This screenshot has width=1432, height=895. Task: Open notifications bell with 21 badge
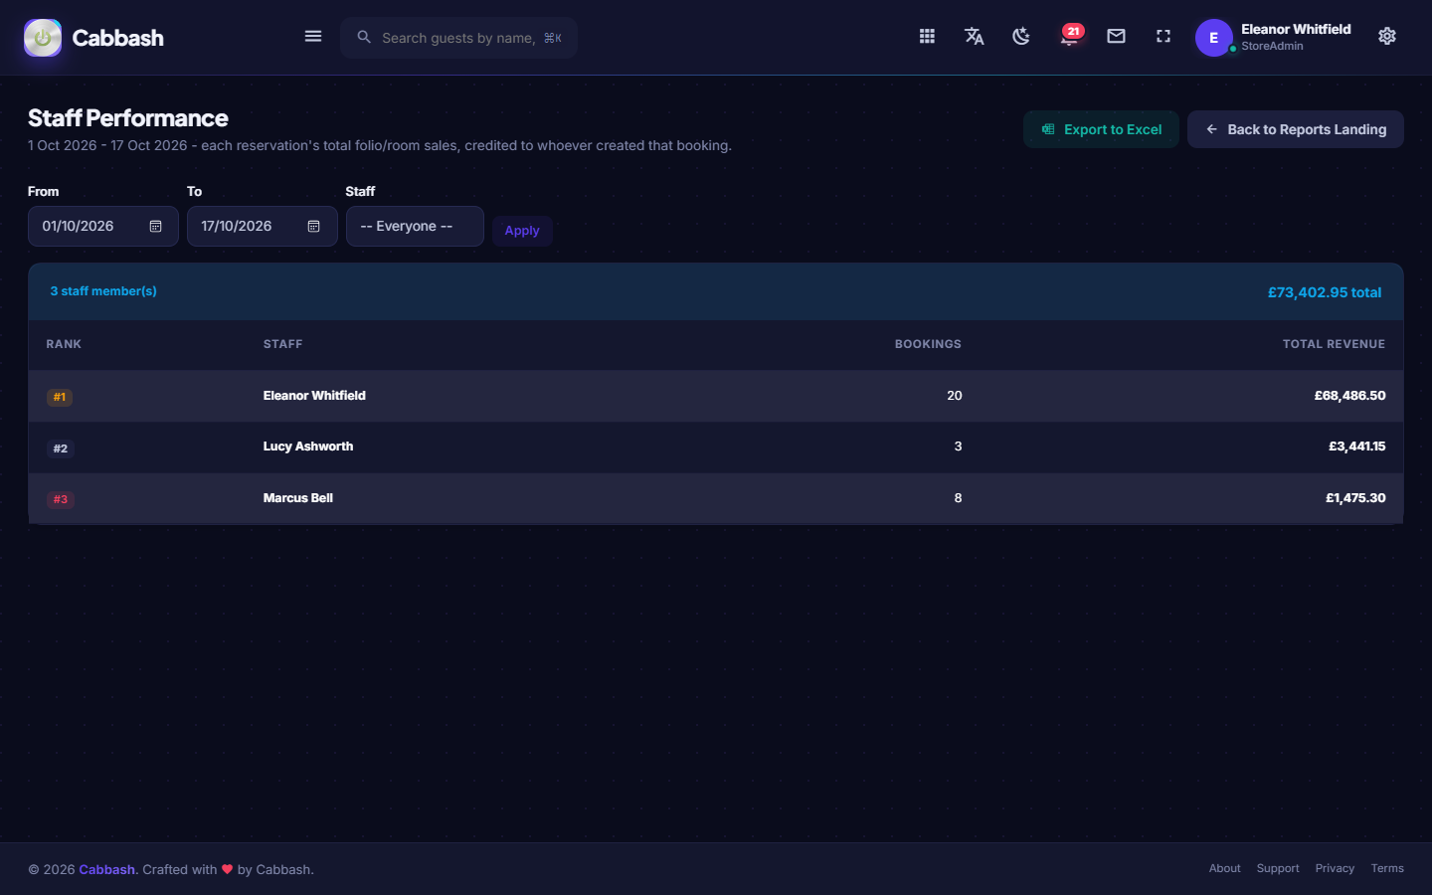[1069, 36]
